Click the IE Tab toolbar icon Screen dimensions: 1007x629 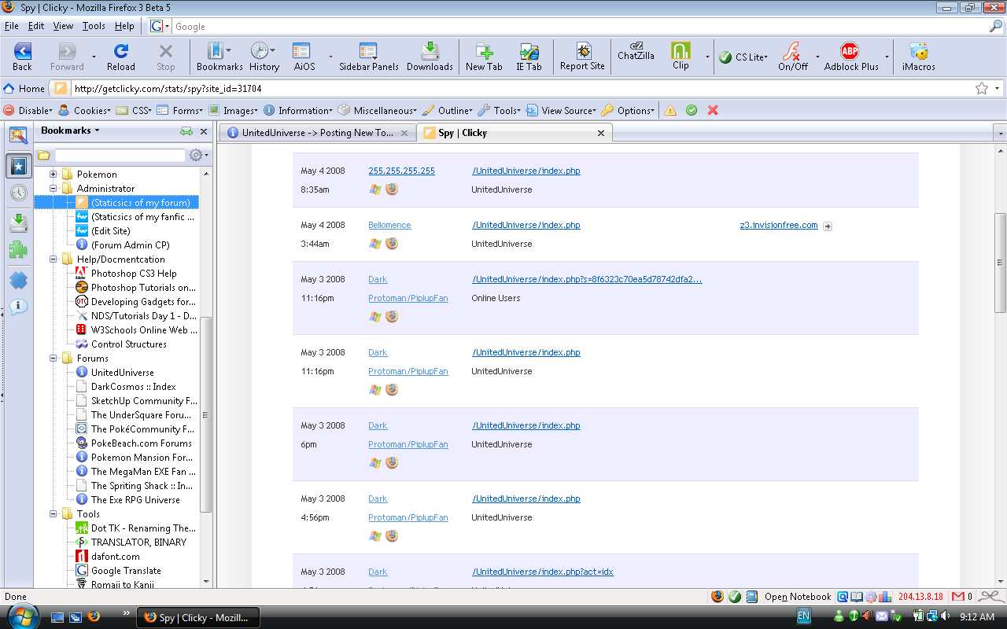pos(529,57)
